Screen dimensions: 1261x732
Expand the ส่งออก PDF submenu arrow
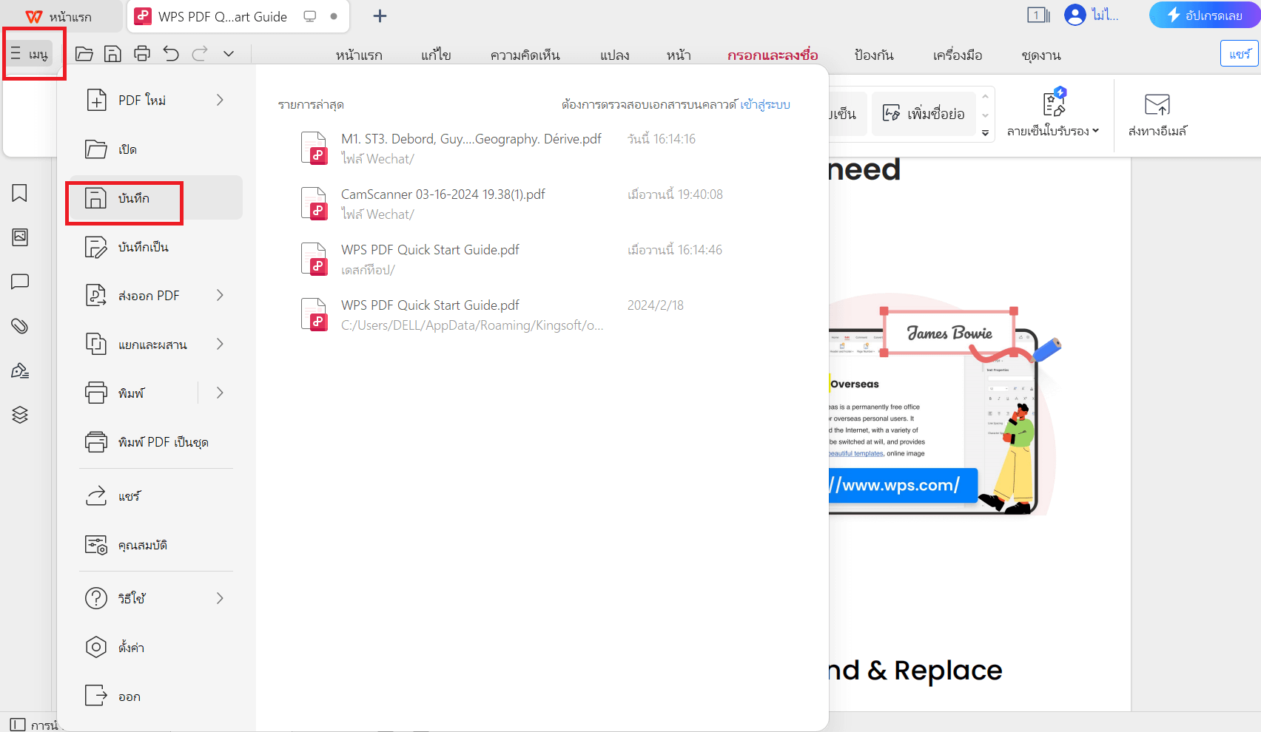220,296
